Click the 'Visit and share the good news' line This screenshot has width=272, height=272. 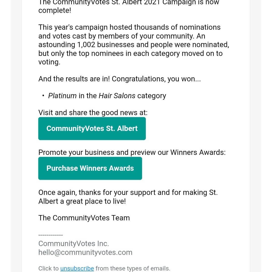(x=93, y=112)
